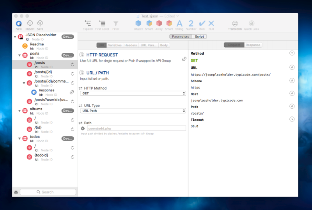Click the Transform toolbar icon
The image size is (312, 210).
235,24
